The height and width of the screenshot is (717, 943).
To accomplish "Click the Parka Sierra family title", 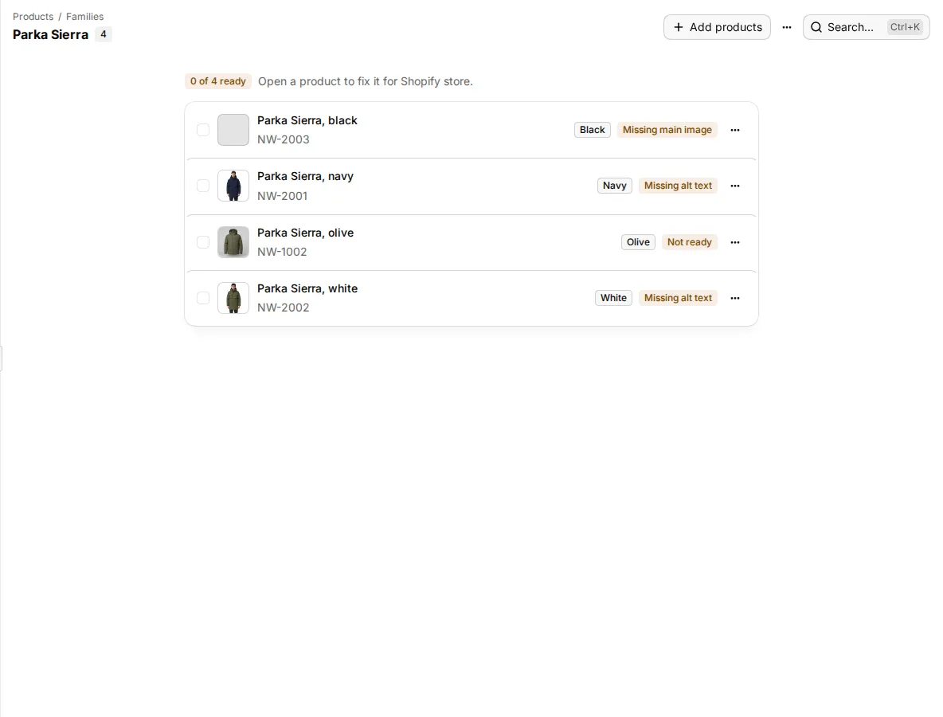I will (x=50, y=35).
